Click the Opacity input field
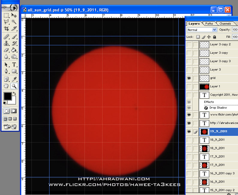The height and width of the screenshot is (195, 238). pyautogui.click(x=235, y=30)
